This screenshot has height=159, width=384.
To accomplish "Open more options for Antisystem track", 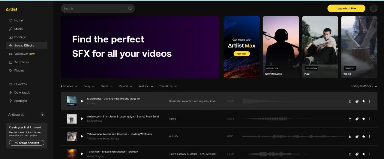I will [370, 119].
